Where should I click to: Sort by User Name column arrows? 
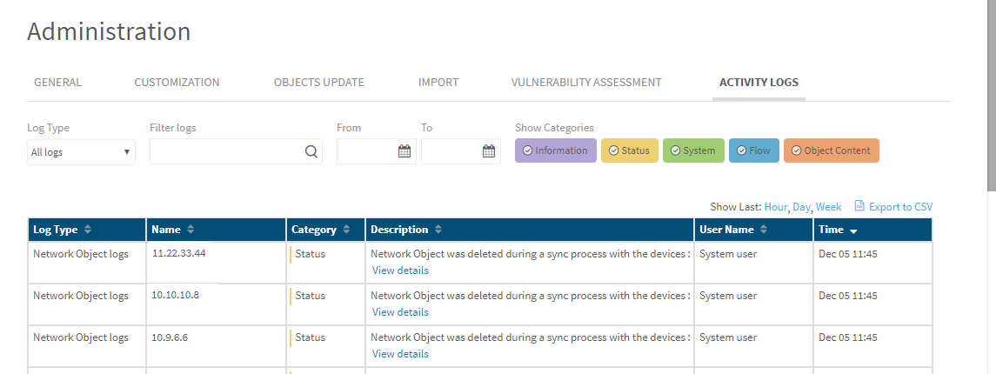click(x=764, y=230)
